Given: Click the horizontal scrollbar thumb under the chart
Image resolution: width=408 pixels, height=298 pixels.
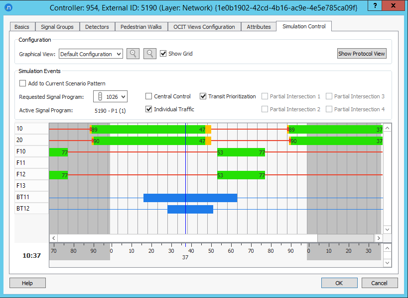Looking at the screenshot, I should tap(345, 238).
